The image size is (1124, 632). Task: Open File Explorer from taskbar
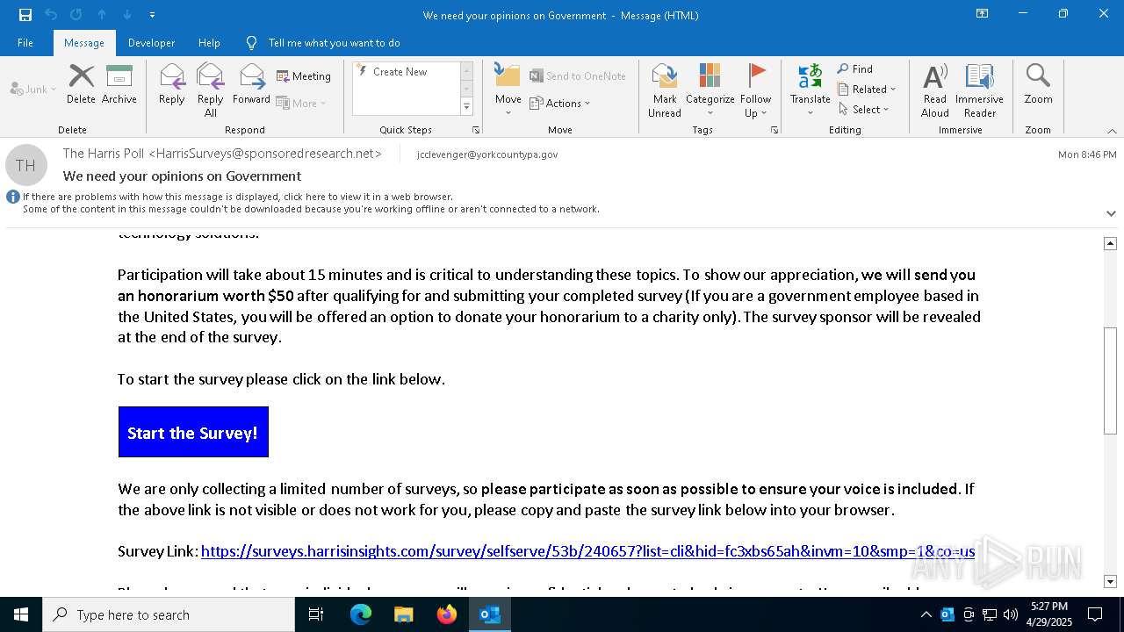(404, 614)
